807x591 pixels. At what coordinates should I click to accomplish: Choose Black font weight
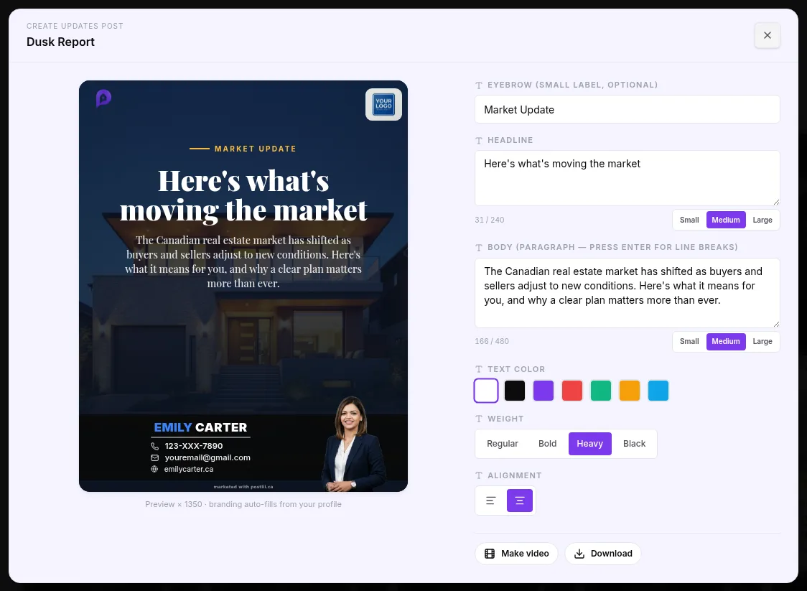[634, 444]
